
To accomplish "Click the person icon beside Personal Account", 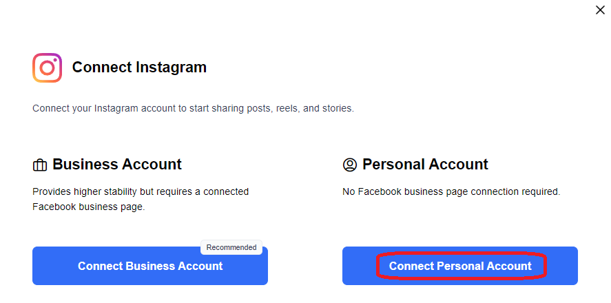I will tap(350, 165).
